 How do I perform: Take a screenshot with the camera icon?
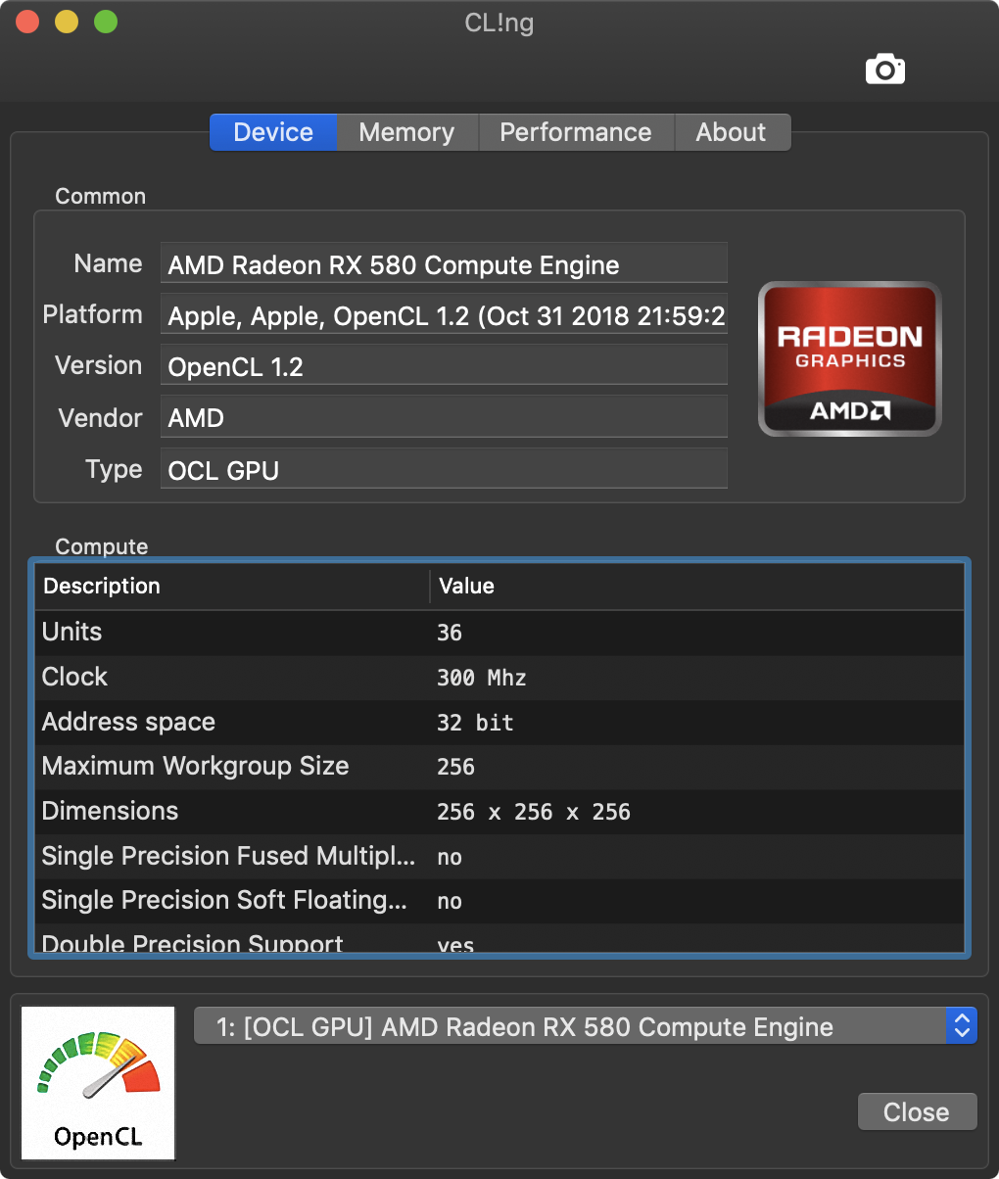tap(885, 70)
